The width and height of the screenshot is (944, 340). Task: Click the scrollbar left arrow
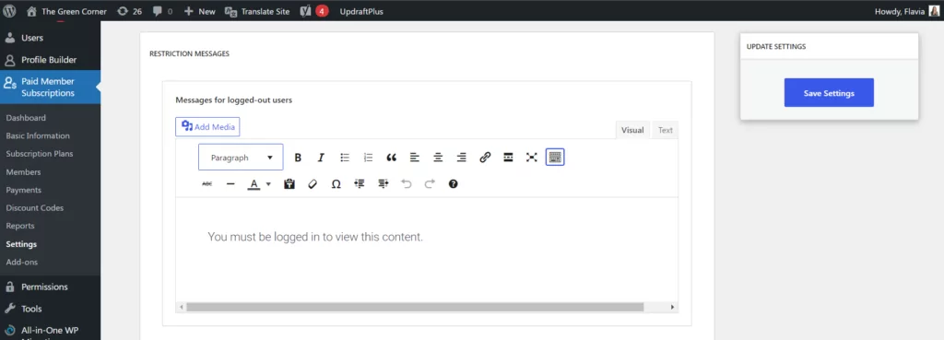coord(182,307)
